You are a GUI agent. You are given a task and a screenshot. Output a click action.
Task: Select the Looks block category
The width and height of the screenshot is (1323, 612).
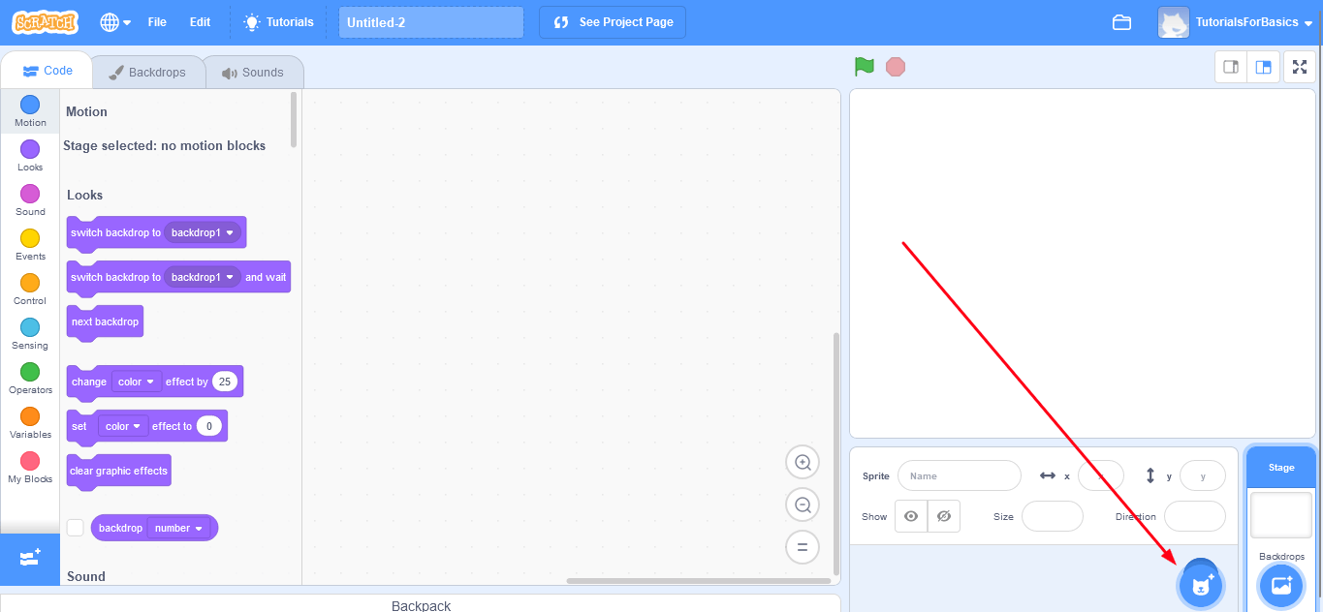coord(30,156)
